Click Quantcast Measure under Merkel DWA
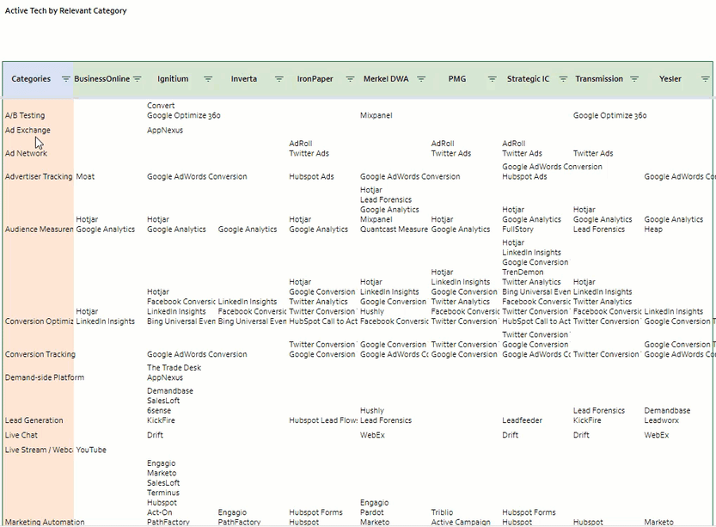This screenshot has height=527, width=716. (x=394, y=230)
